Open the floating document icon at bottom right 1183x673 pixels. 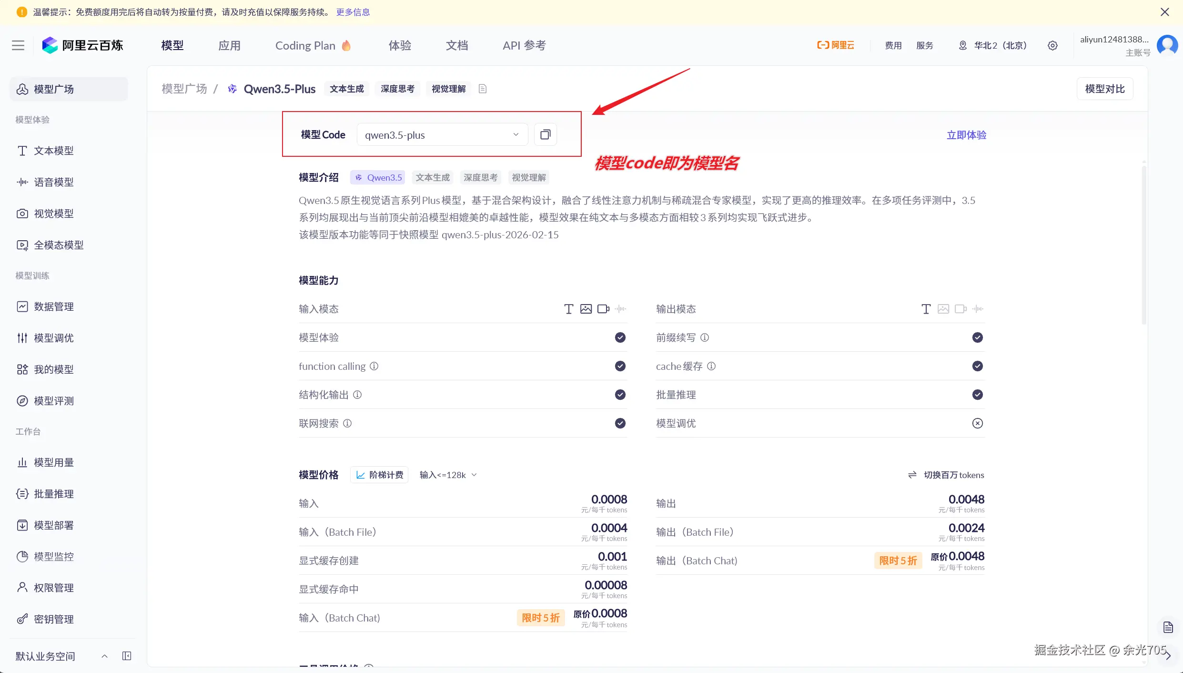(1168, 627)
